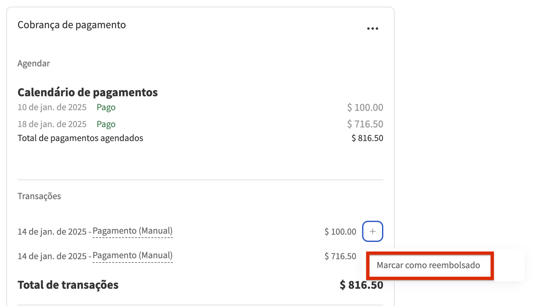Click the $100.00 amount in the payment schedule
Viewport: 533px width, 306px height.
coord(365,108)
